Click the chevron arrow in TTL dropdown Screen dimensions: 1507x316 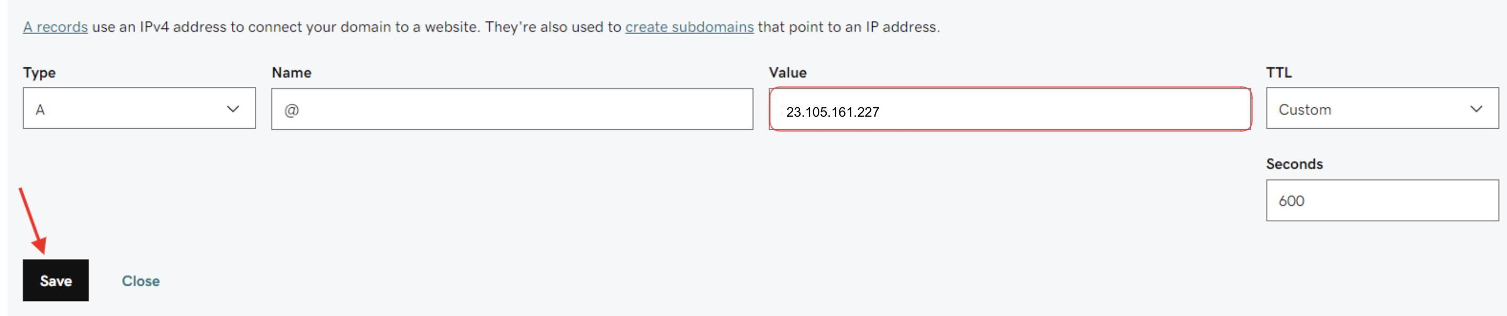pos(1476,109)
